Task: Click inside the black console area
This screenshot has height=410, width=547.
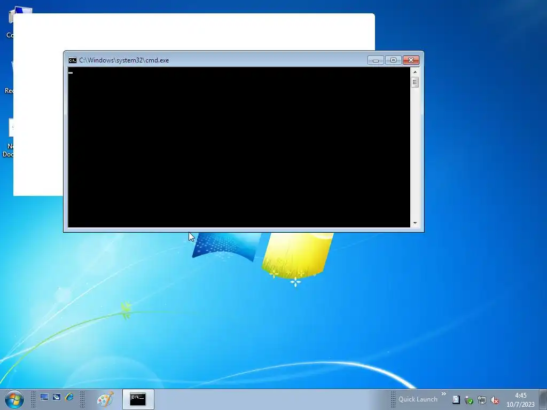Action: tap(239, 147)
